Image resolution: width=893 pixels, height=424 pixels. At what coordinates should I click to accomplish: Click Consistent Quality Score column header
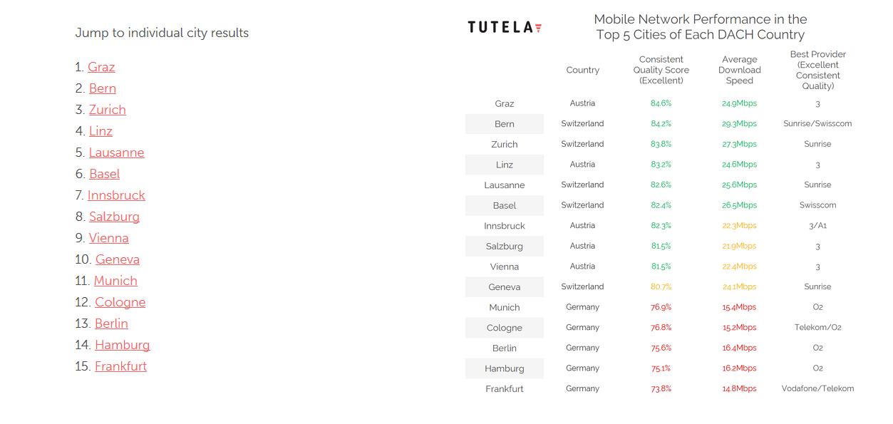(x=661, y=70)
